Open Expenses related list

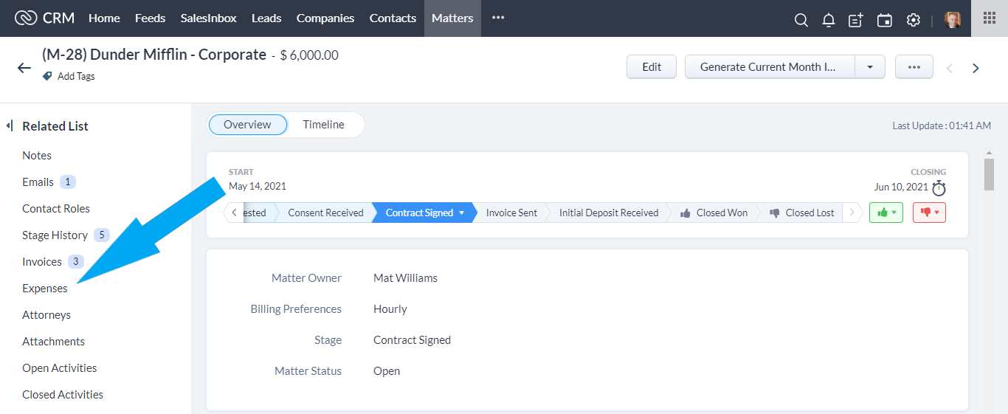click(45, 289)
